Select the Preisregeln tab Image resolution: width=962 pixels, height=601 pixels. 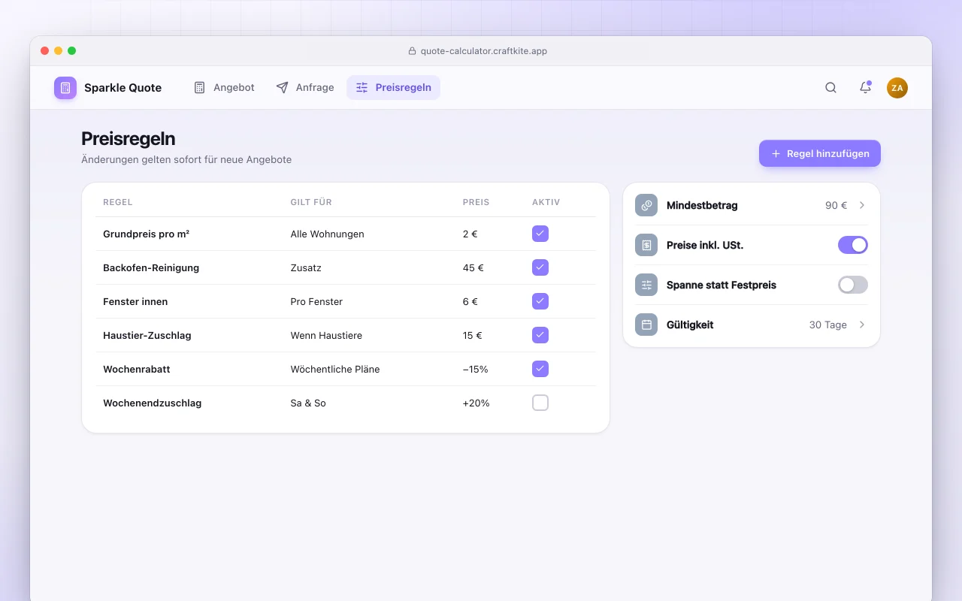[393, 88]
